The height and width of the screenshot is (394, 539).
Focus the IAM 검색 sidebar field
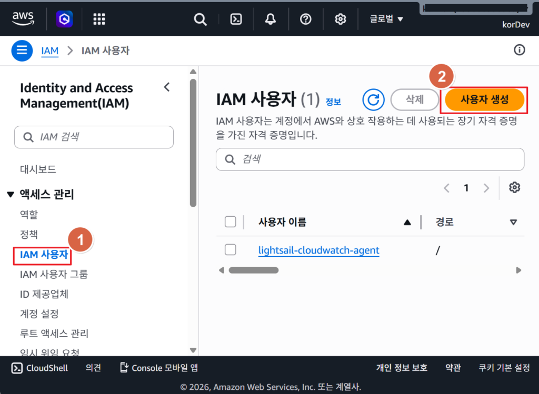click(94, 137)
